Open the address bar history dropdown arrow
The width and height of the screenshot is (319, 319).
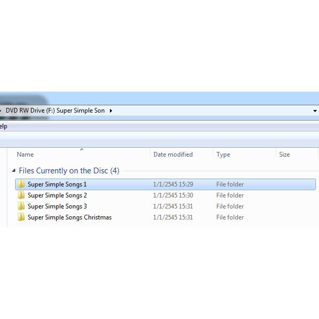(314, 111)
